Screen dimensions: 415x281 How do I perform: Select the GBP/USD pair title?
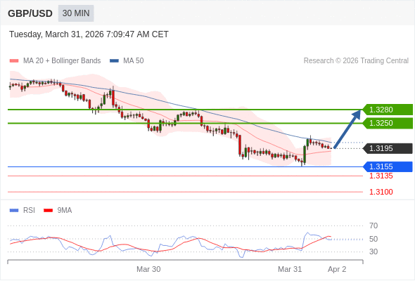(30, 13)
